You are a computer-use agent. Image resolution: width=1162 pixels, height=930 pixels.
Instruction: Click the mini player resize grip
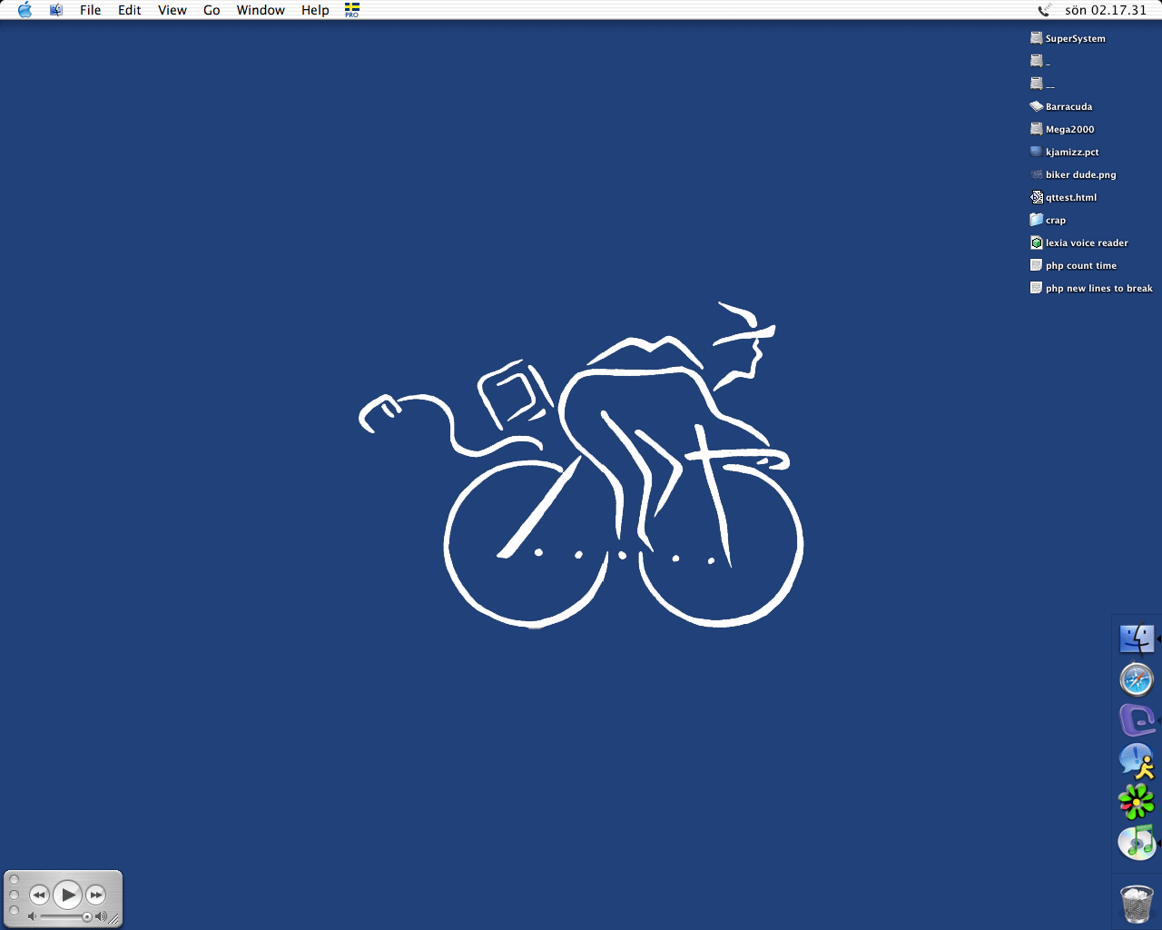114,919
